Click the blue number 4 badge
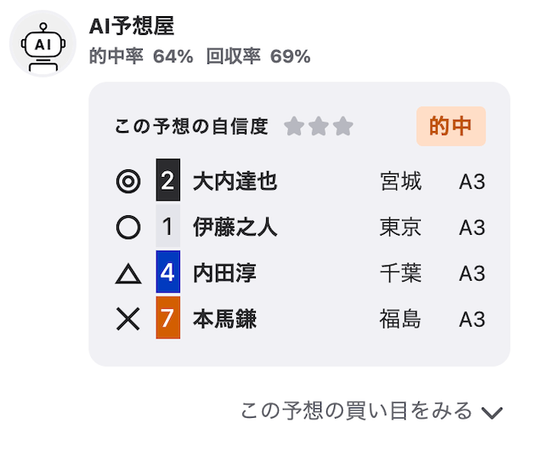The height and width of the screenshot is (450, 544). pos(168,271)
